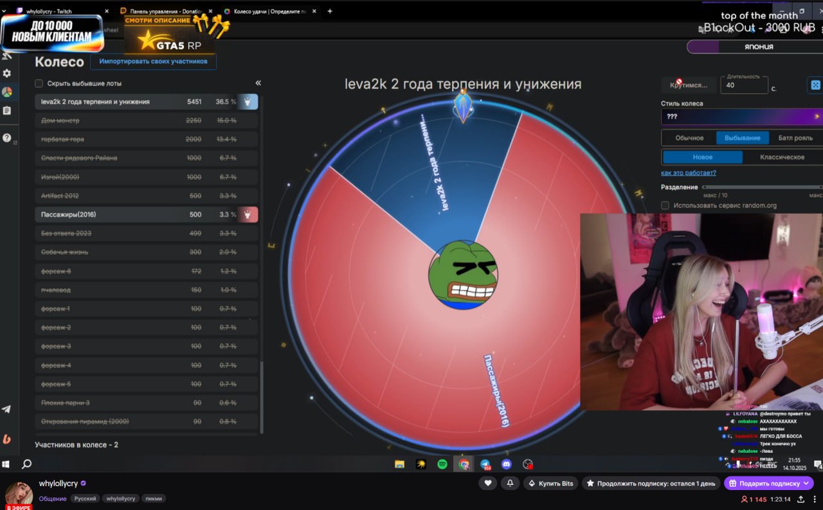Select the 'Батл рояль' wheel mode
823x510 pixels.
click(x=795, y=138)
